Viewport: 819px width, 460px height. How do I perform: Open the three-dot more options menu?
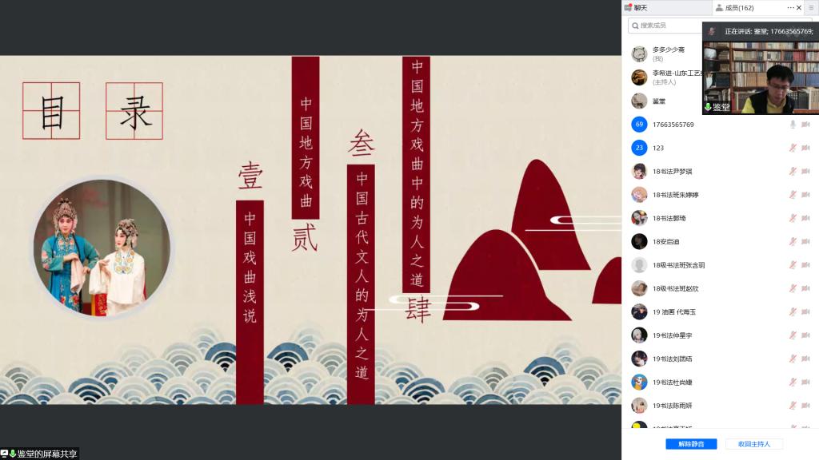(790, 8)
